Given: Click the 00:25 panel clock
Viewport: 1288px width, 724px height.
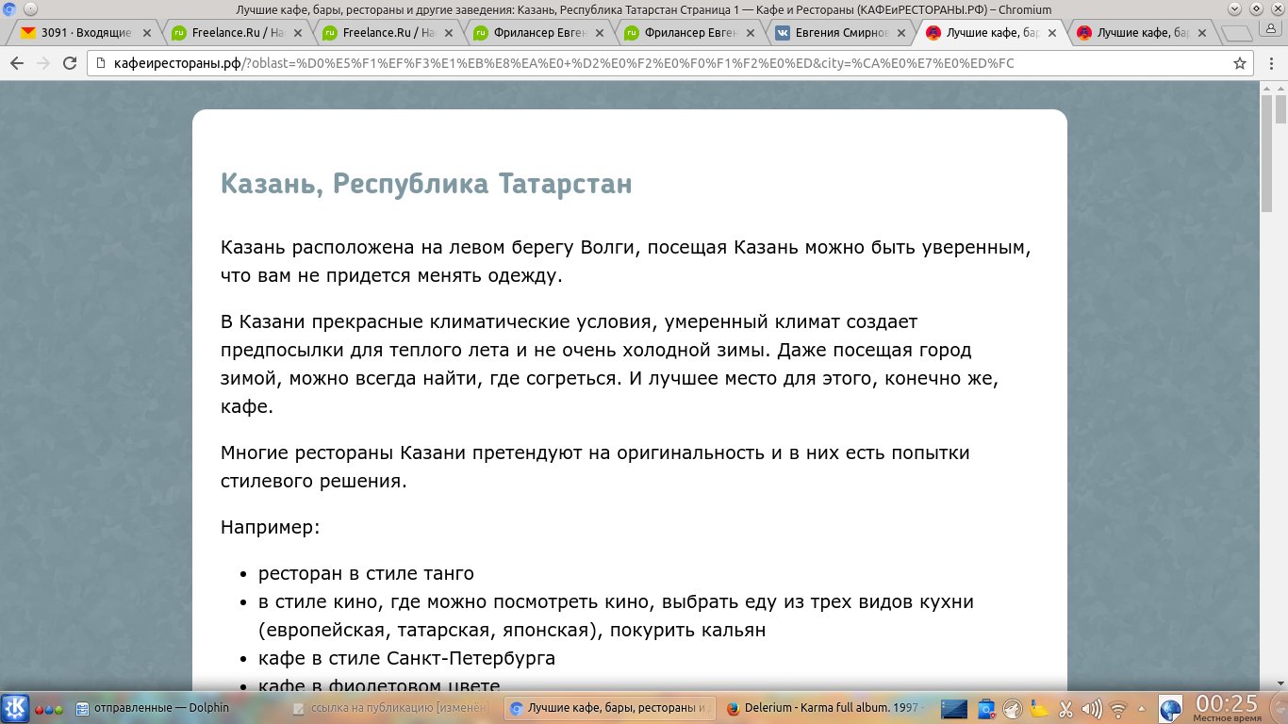Looking at the screenshot, I should point(1227,708).
